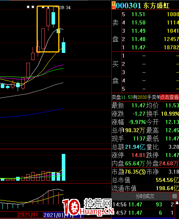The image size is (179, 219).
Task: Click the stock name 东方盛虹
Action: (156, 6)
